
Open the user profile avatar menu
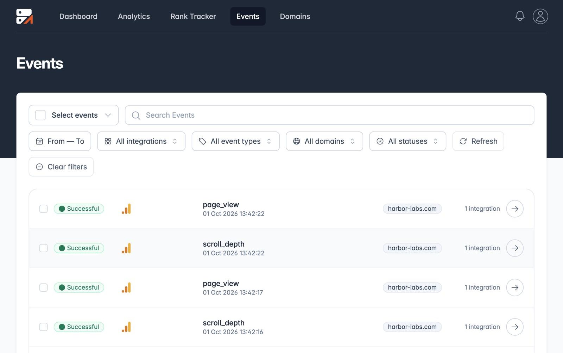540,16
